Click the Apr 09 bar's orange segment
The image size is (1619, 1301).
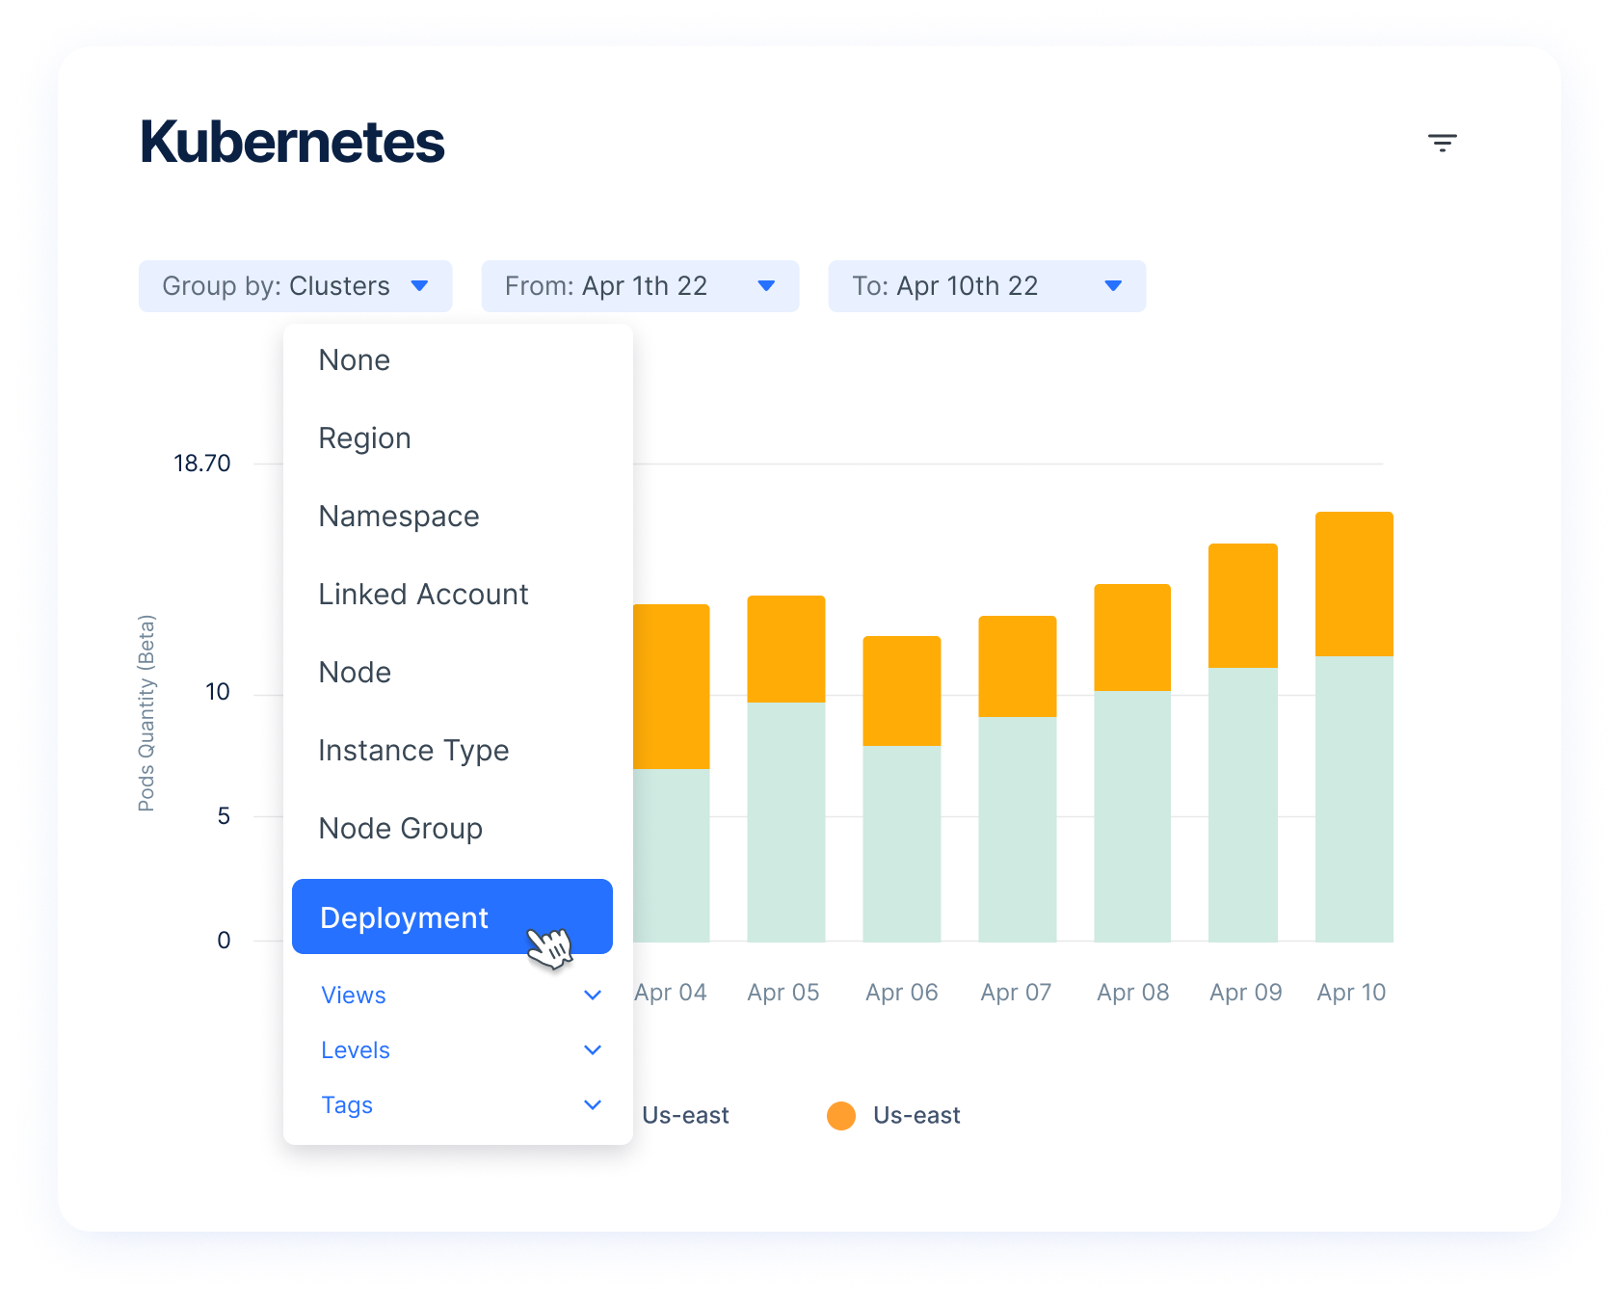1243,605
